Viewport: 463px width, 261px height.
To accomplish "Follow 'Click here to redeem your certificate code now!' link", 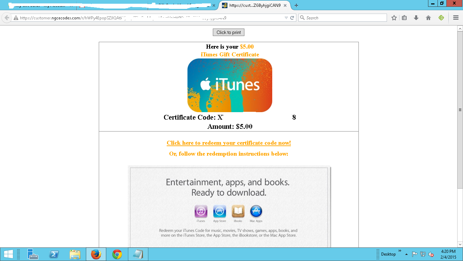I will [x=229, y=143].
